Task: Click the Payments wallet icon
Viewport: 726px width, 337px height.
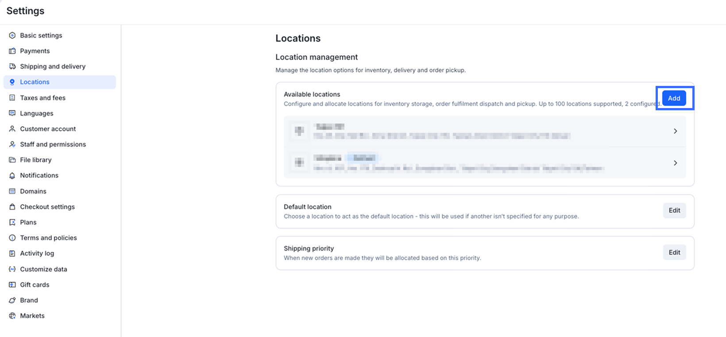Action: 12,51
